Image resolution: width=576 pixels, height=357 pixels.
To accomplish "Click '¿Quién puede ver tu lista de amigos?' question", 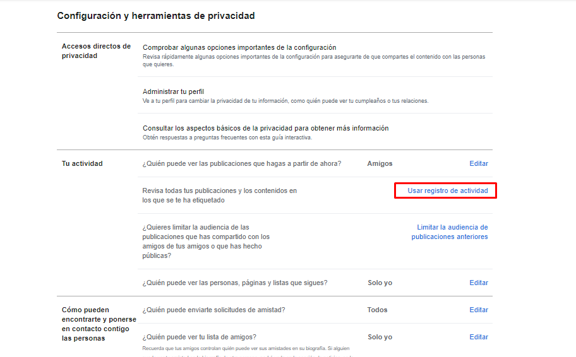I will pyautogui.click(x=200, y=337).
